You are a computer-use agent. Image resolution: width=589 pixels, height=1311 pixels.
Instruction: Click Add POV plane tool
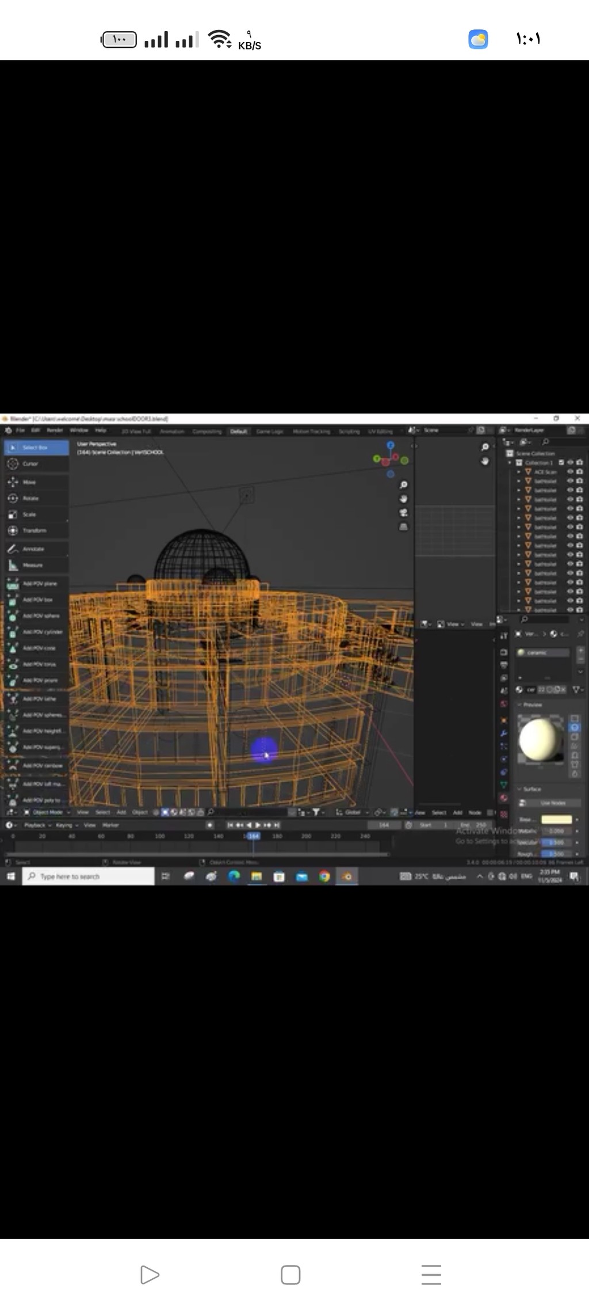[x=36, y=583]
